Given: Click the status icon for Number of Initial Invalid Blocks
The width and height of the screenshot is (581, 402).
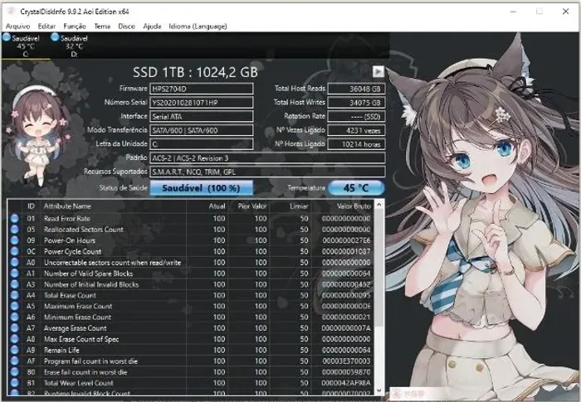Looking at the screenshot, I should [x=14, y=284].
